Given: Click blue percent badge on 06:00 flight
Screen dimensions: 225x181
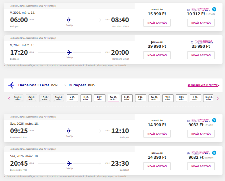Looking at the screenshot, I should coord(214,9).
